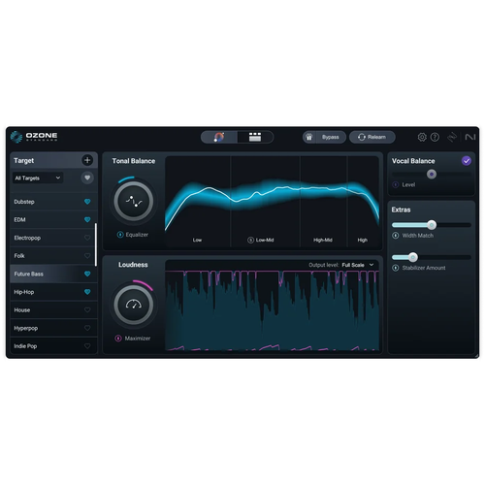Toggle the Stabilizer Amount power icon
The height and width of the screenshot is (485, 485).
(x=396, y=268)
